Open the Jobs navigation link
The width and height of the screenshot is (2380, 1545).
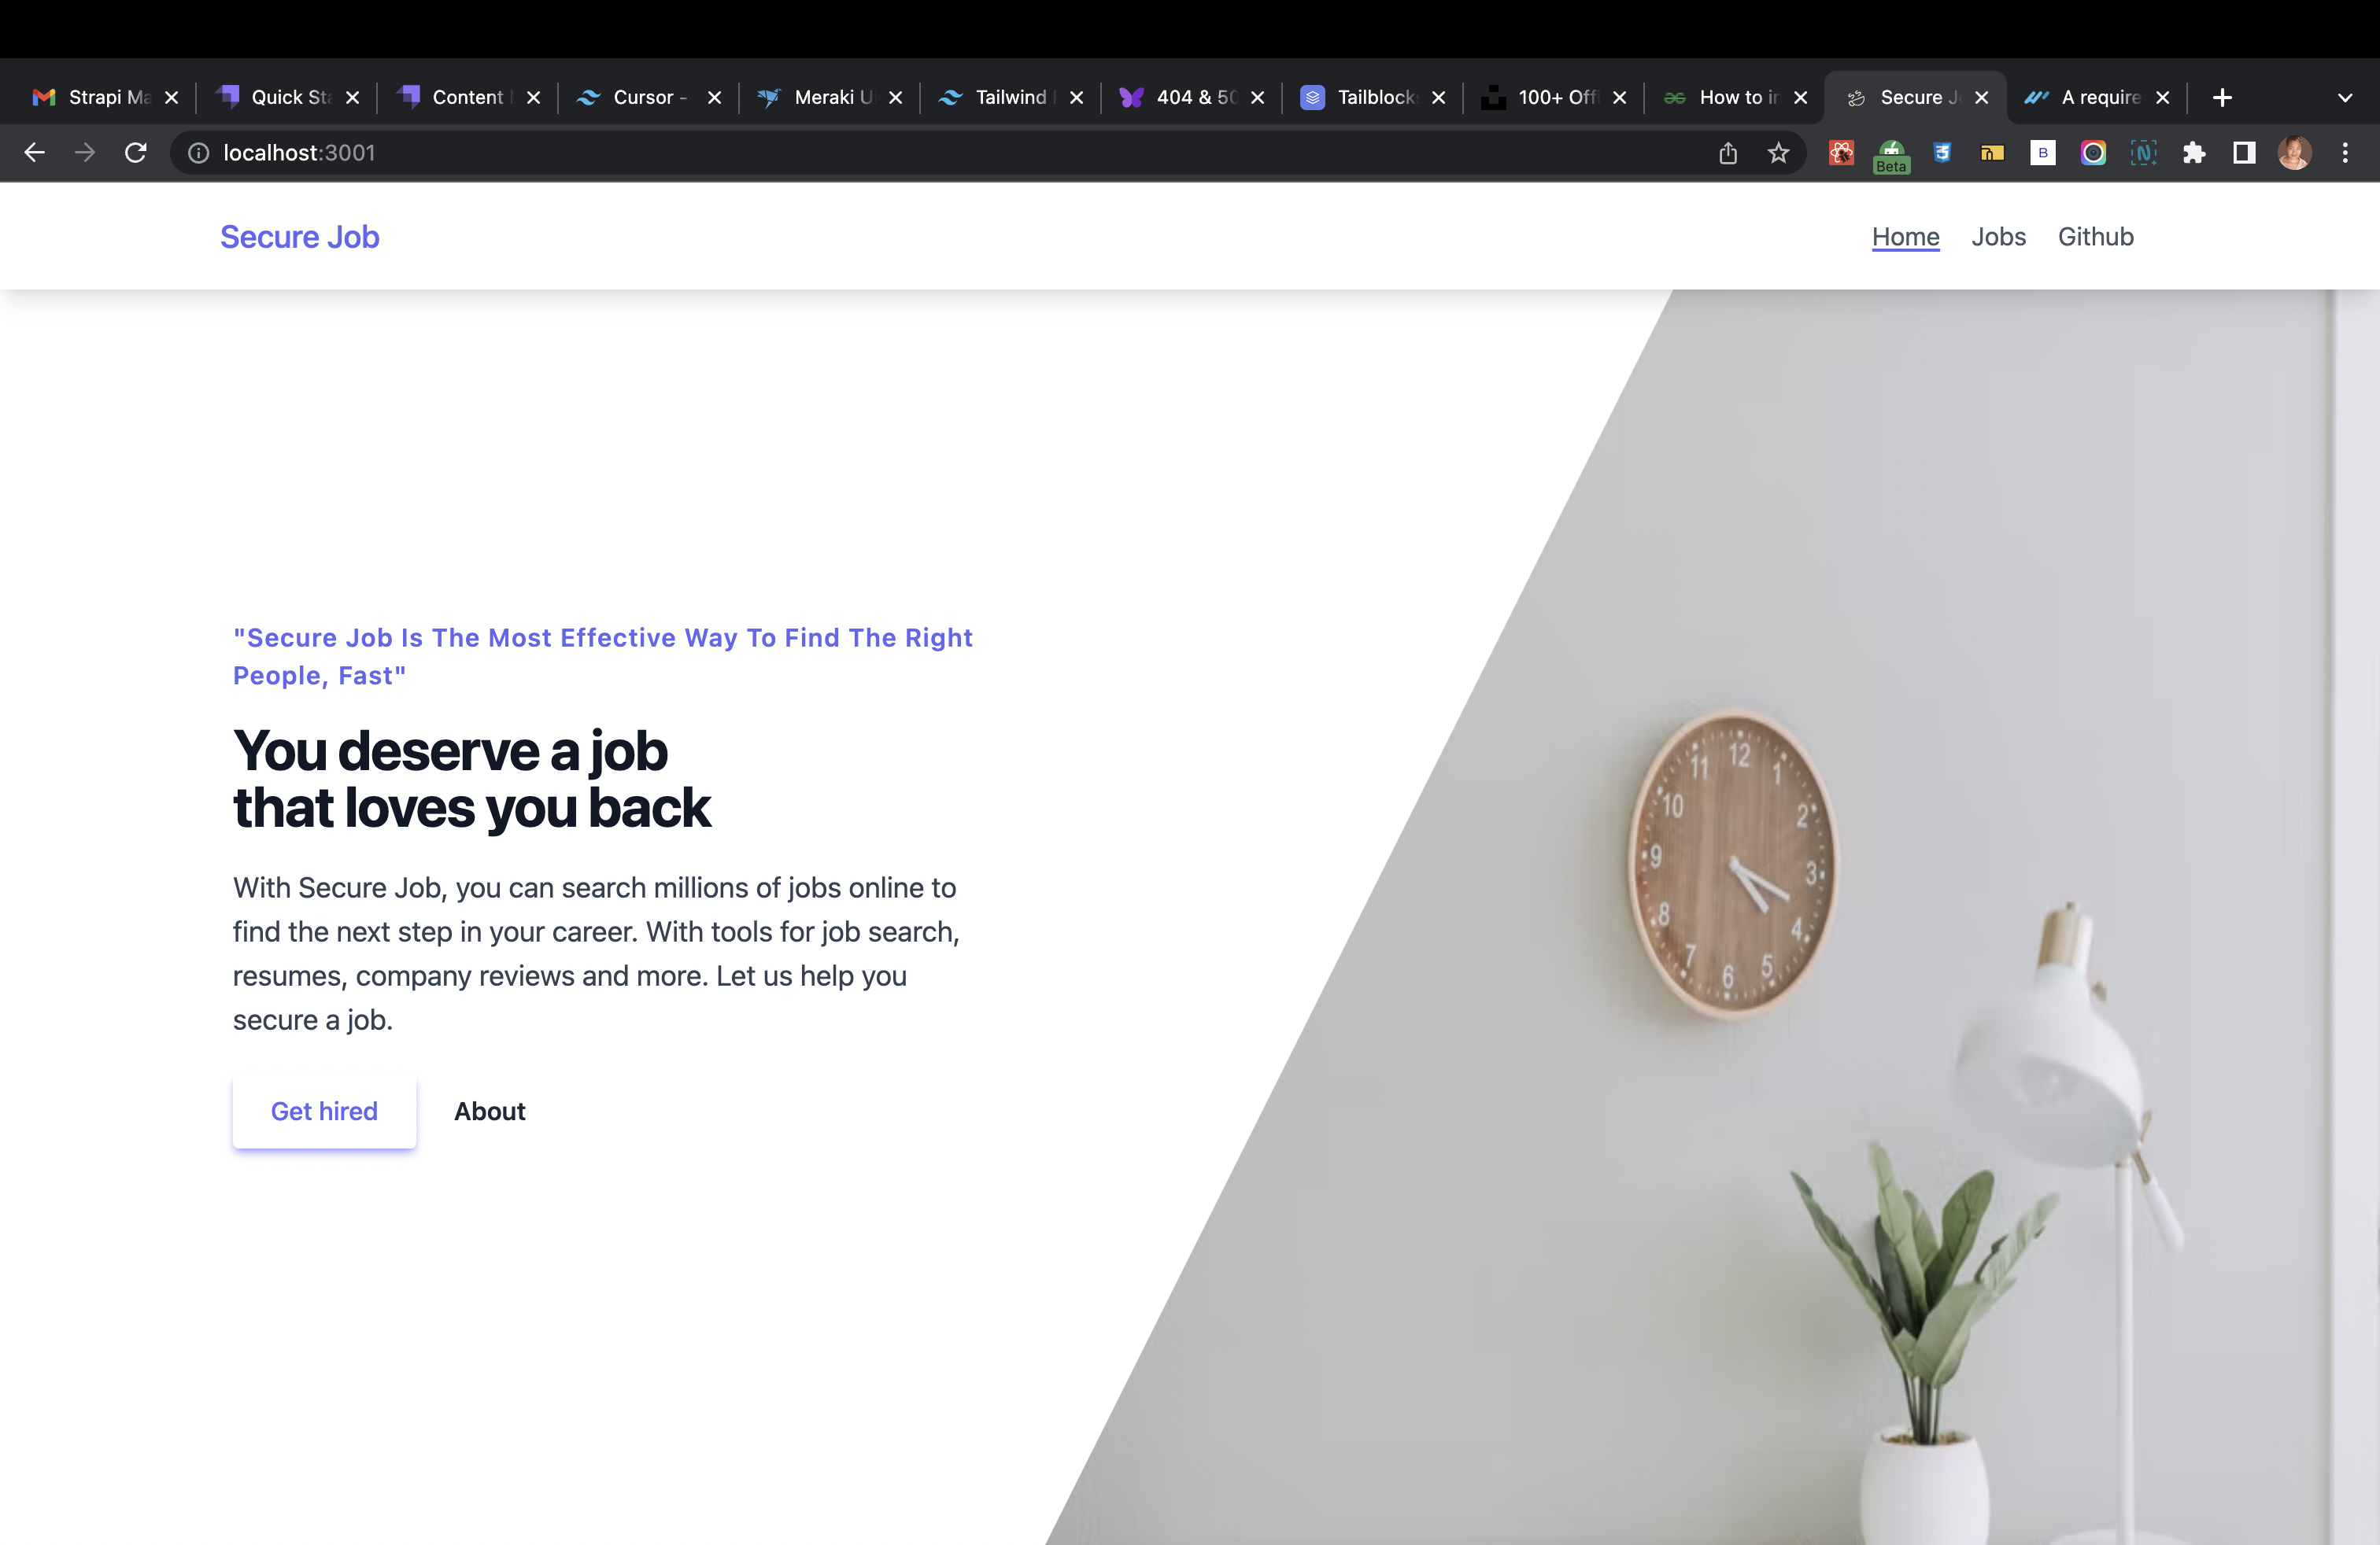pyautogui.click(x=1998, y=237)
